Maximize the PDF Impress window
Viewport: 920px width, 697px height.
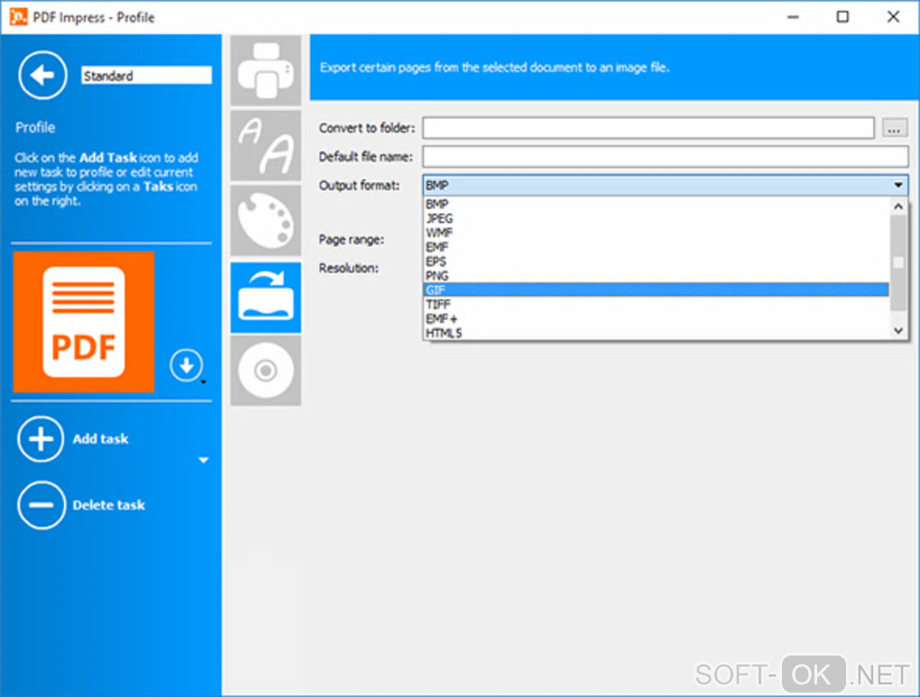tap(842, 17)
